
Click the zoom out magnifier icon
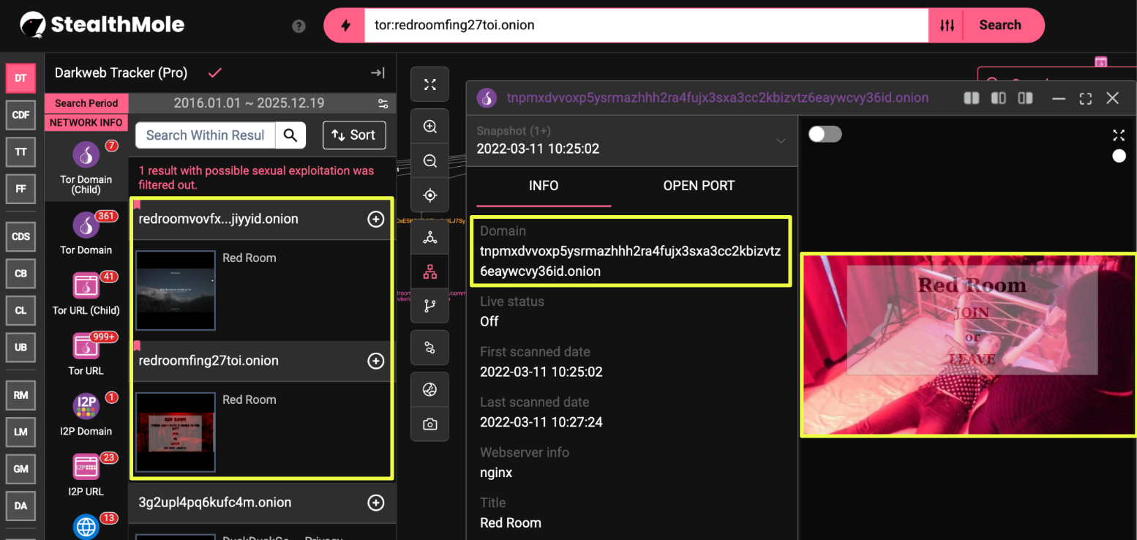coord(430,161)
